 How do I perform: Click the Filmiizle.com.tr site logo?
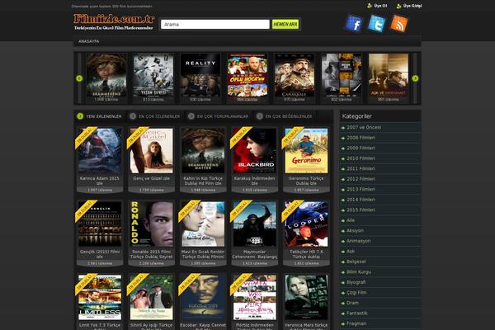[x=114, y=22]
